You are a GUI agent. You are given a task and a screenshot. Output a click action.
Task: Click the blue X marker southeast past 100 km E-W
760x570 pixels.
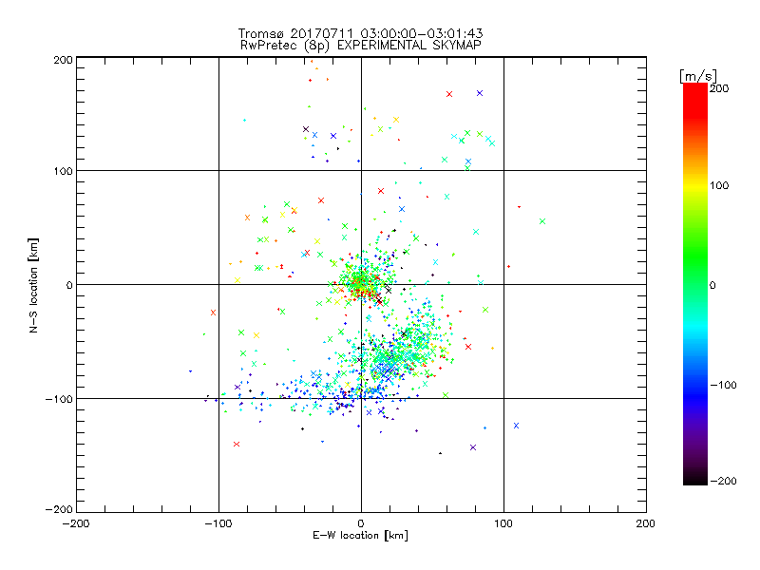pos(516,426)
